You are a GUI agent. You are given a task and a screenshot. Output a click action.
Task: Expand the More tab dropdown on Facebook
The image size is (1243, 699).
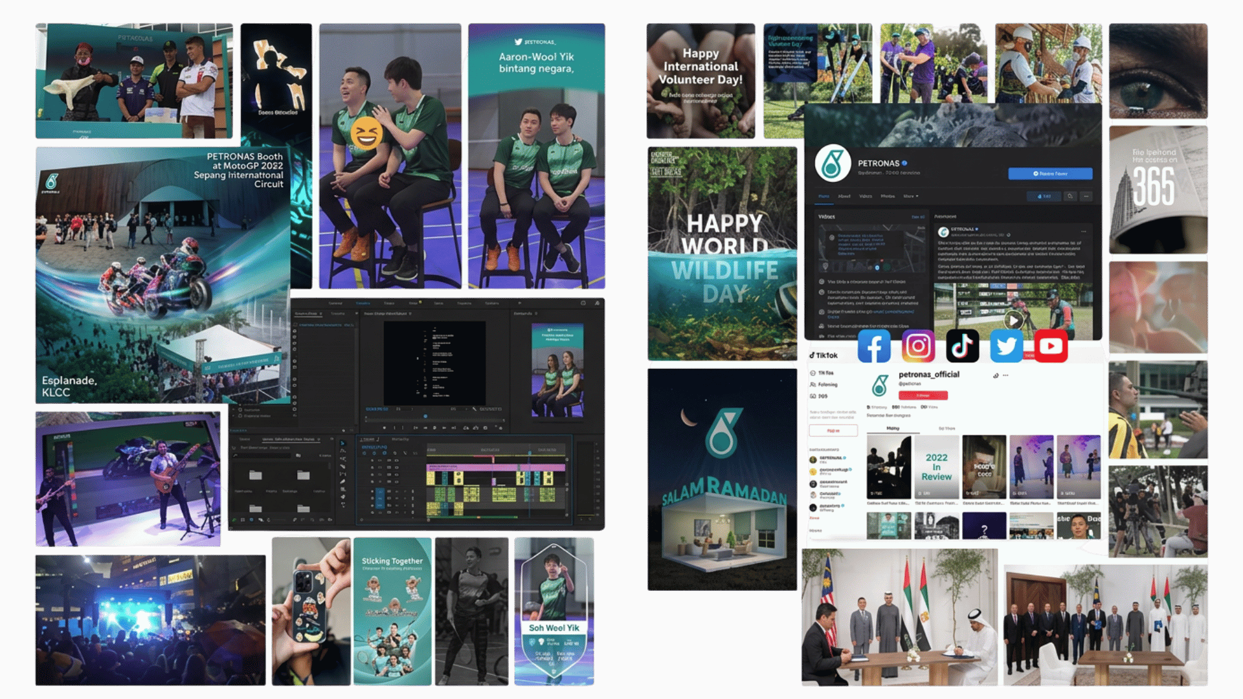click(x=911, y=196)
